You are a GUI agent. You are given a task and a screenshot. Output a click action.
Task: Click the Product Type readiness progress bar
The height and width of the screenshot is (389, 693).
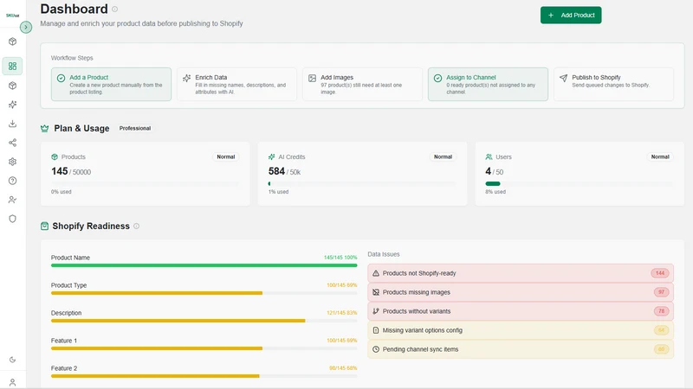click(x=204, y=293)
